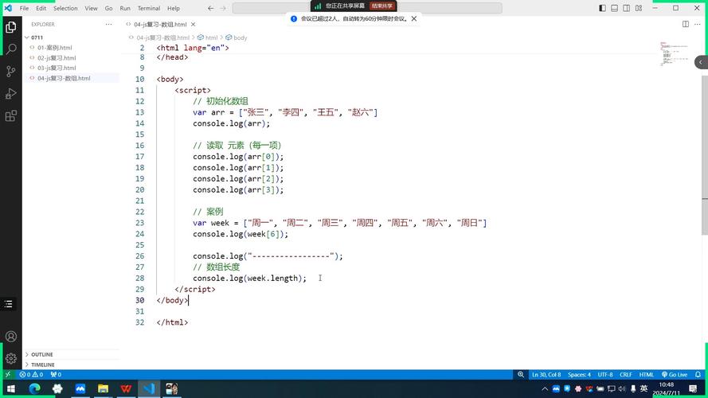Image resolution: width=708 pixels, height=398 pixels.
Task: Open the Accounts menu icon
Action: pos(11,337)
